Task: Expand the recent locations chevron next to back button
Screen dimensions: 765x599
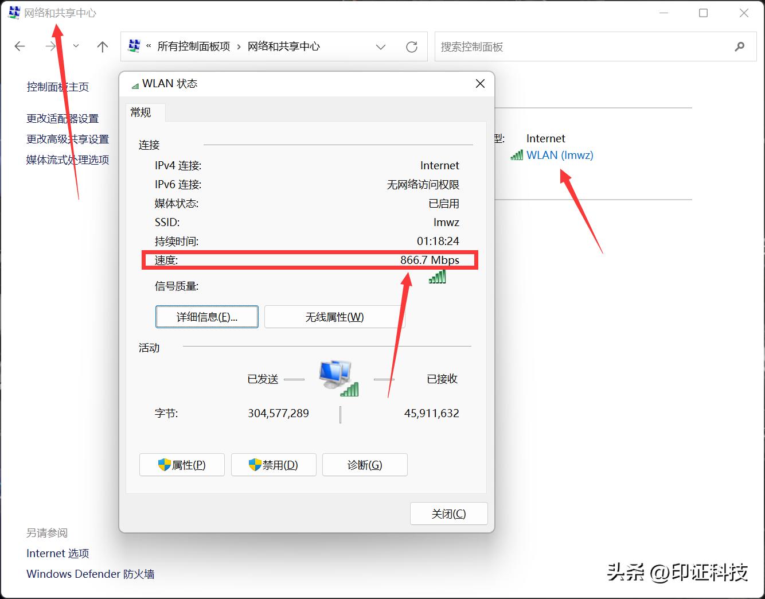Action: [x=76, y=46]
